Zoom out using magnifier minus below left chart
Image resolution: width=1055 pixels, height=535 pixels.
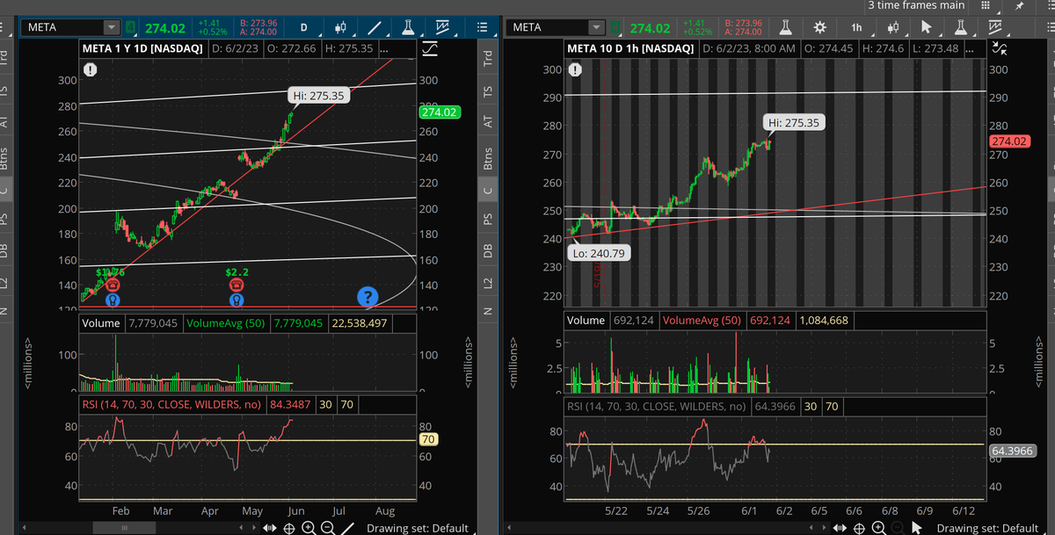[327, 528]
